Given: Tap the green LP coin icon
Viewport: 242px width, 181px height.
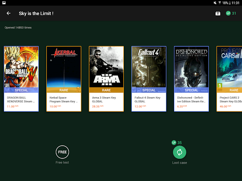Looking at the screenshot, I should (x=228, y=13).
